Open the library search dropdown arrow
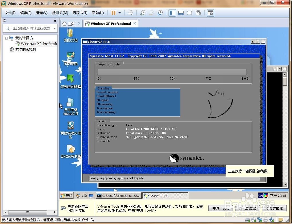 [x=55, y=28]
